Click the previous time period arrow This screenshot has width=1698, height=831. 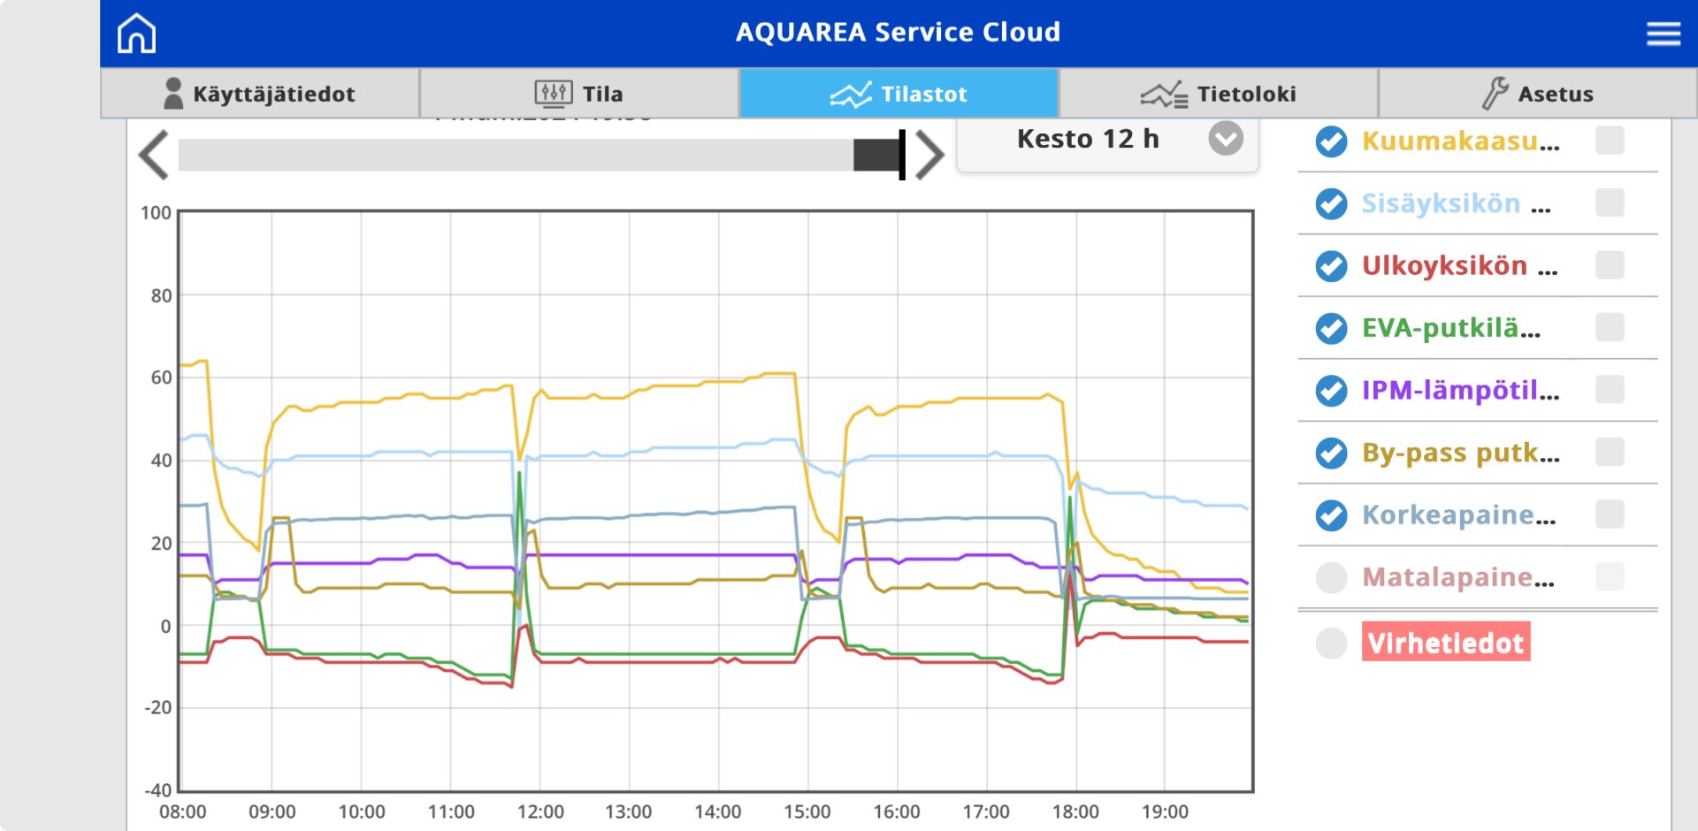coord(154,156)
